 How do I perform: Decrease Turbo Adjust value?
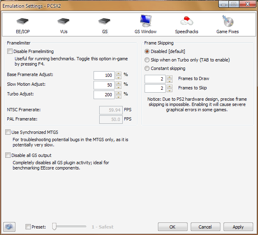point(118,97)
